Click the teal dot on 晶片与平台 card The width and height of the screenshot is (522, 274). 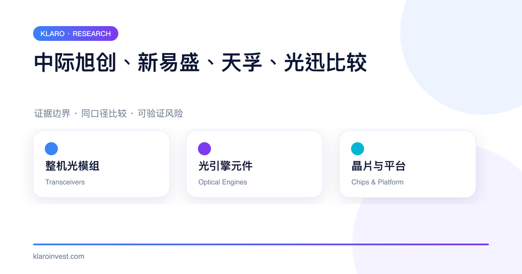[x=358, y=149]
